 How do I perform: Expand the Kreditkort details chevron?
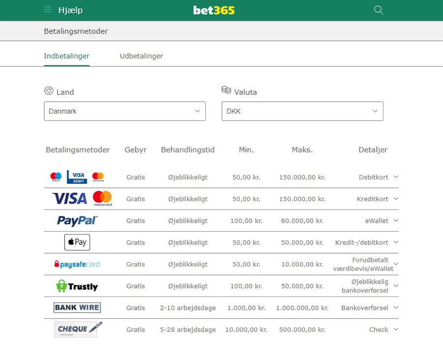coord(396,199)
